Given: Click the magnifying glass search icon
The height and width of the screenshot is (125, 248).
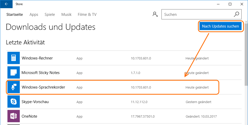Looking at the screenshot, I should 236,14.
